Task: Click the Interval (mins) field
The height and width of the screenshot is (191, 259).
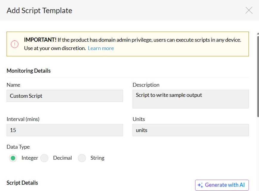Action: [x=65, y=130]
